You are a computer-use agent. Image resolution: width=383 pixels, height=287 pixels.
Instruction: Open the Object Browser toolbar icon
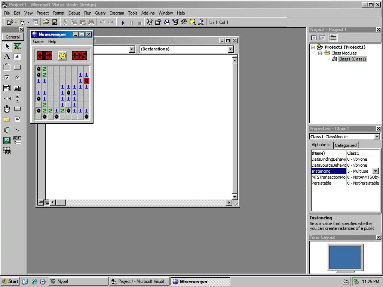[175, 22]
